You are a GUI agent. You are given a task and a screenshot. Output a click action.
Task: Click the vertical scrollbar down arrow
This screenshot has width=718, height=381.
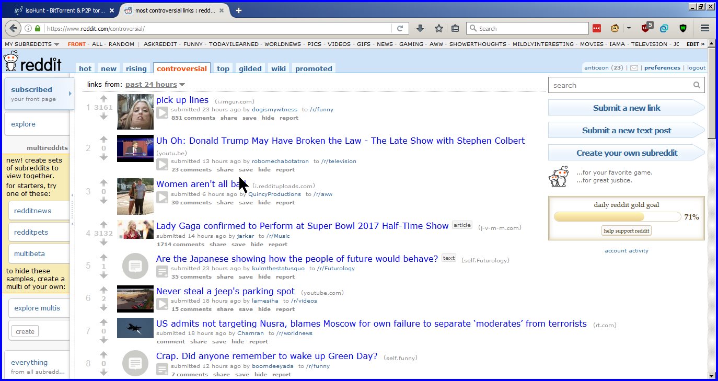coord(711,375)
